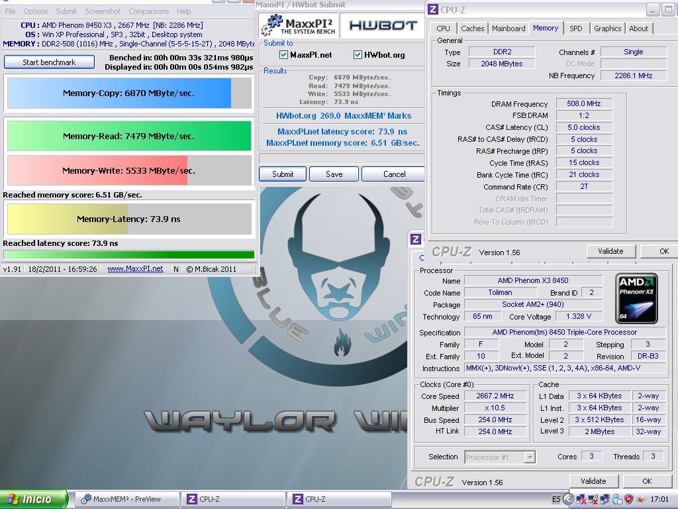Click the red bug tray icon
The height and width of the screenshot is (509, 678).
(x=641, y=500)
